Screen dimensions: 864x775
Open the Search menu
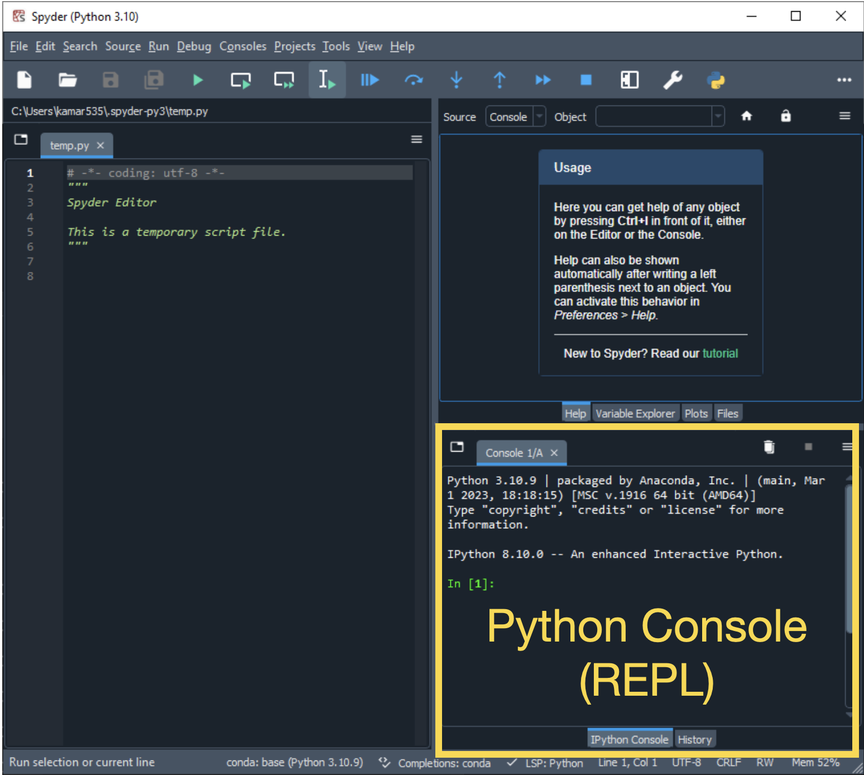80,46
